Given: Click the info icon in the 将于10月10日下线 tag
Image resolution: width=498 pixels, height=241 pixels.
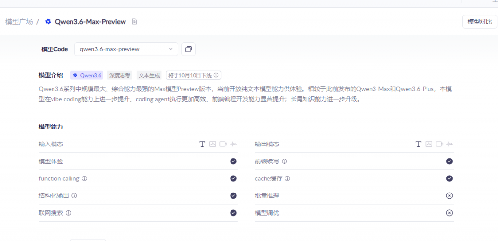Looking at the screenshot, I should tap(216, 75).
